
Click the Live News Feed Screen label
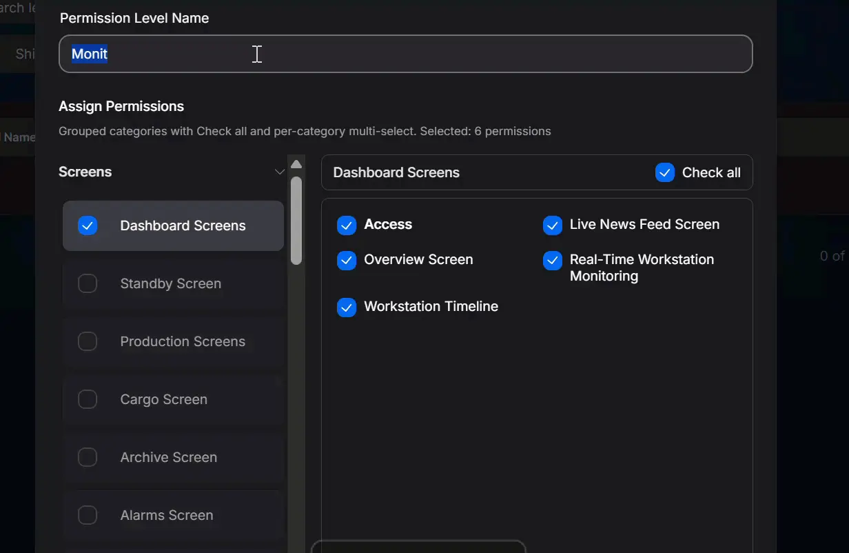coord(644,224)
